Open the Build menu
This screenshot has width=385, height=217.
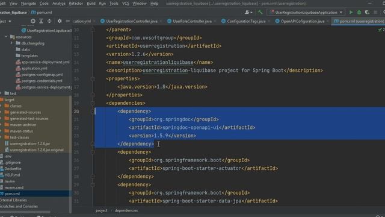click(91, 4)
